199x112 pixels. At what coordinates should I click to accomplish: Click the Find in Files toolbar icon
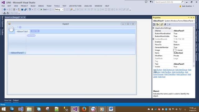[x=71, y=10]
